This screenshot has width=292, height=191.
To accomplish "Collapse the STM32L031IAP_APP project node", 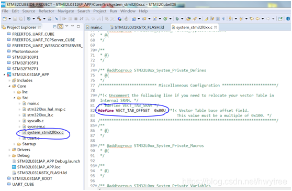I will pos(5,75).
